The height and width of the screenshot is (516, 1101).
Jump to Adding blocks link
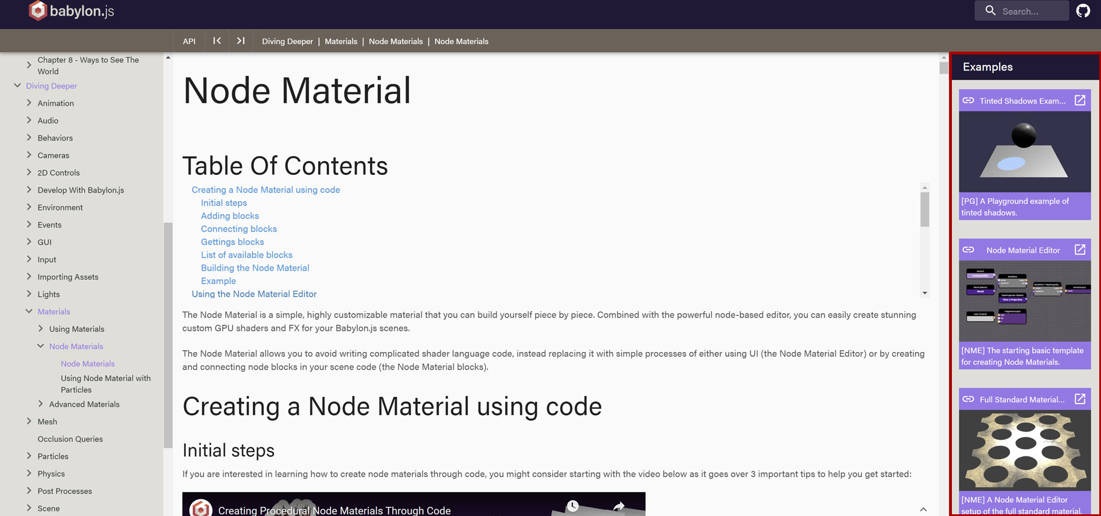click(x=230, y=216)
